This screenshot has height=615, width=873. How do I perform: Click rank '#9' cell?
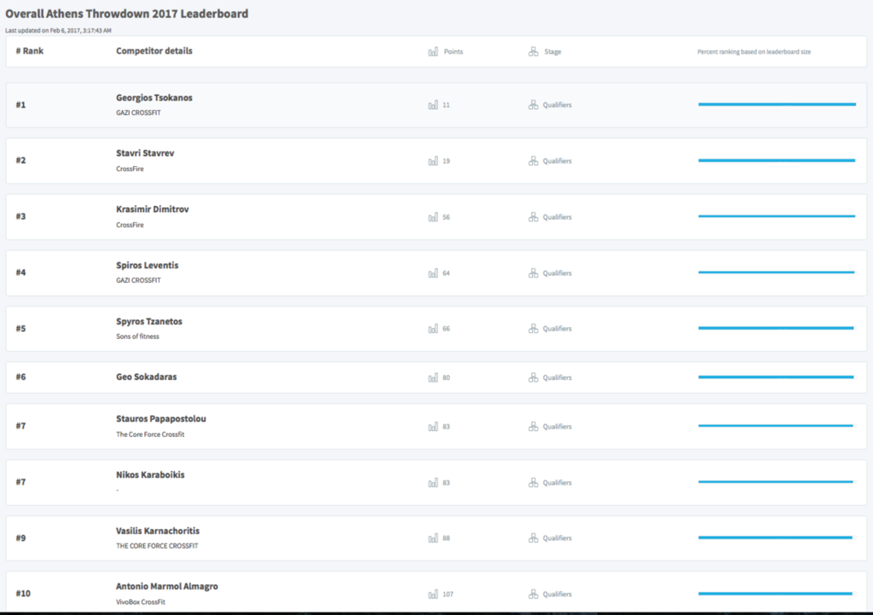20,538
